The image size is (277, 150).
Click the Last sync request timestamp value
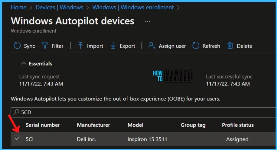click(41, 84)
